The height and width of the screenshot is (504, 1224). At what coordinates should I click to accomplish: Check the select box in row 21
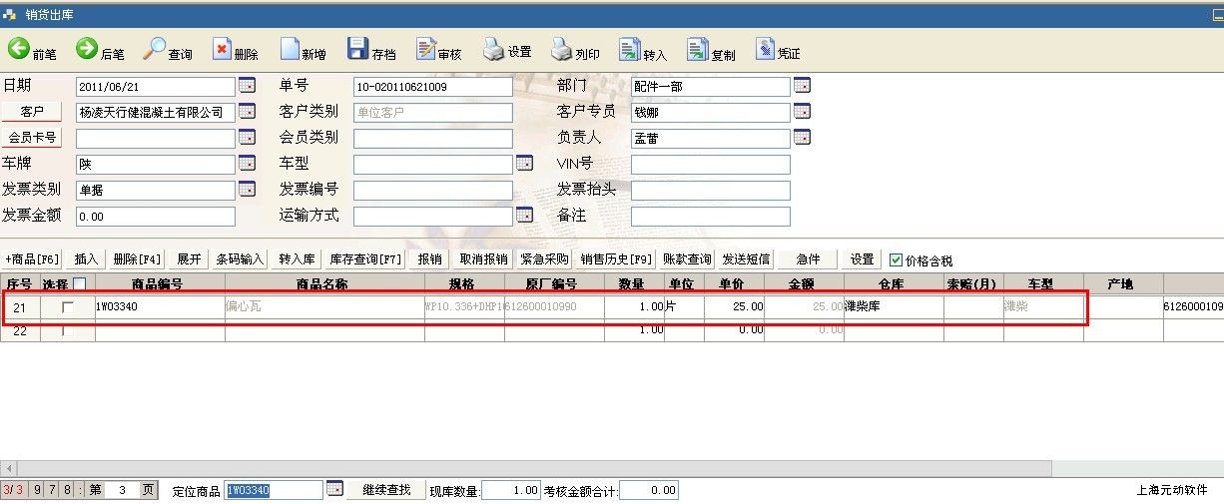[68, 307]
